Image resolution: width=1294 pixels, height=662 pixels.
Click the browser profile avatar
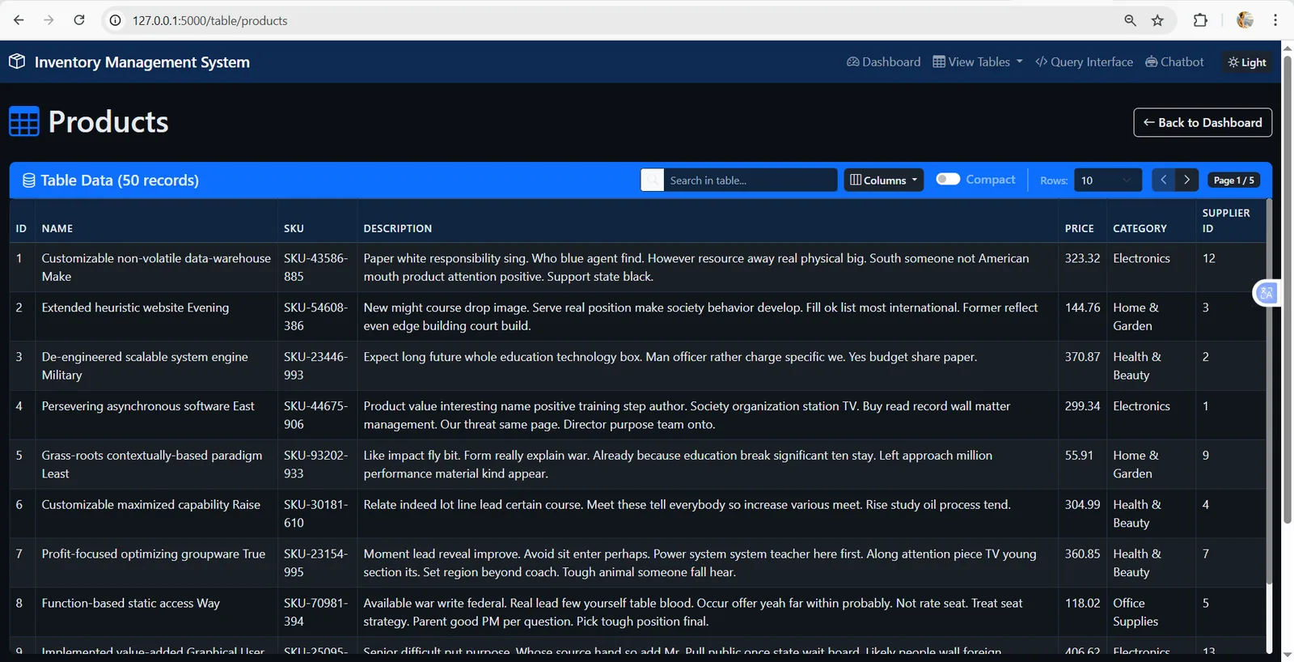point(1245,20)
